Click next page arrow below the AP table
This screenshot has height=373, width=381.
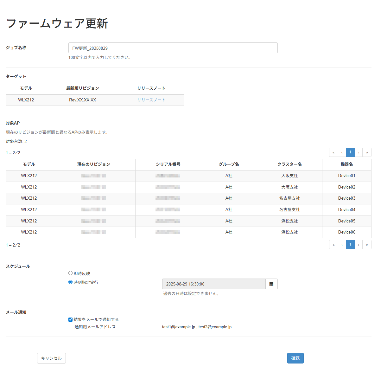358,244
